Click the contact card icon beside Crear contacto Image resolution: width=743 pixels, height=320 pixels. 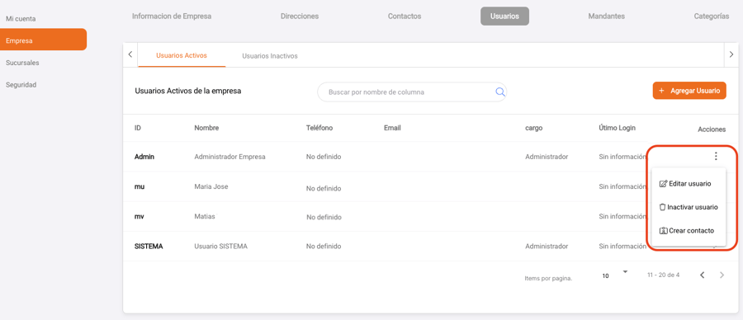[664, 231]
